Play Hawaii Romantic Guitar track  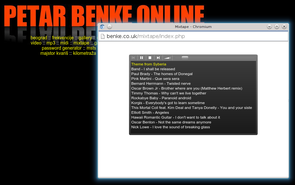coord(176,118)
